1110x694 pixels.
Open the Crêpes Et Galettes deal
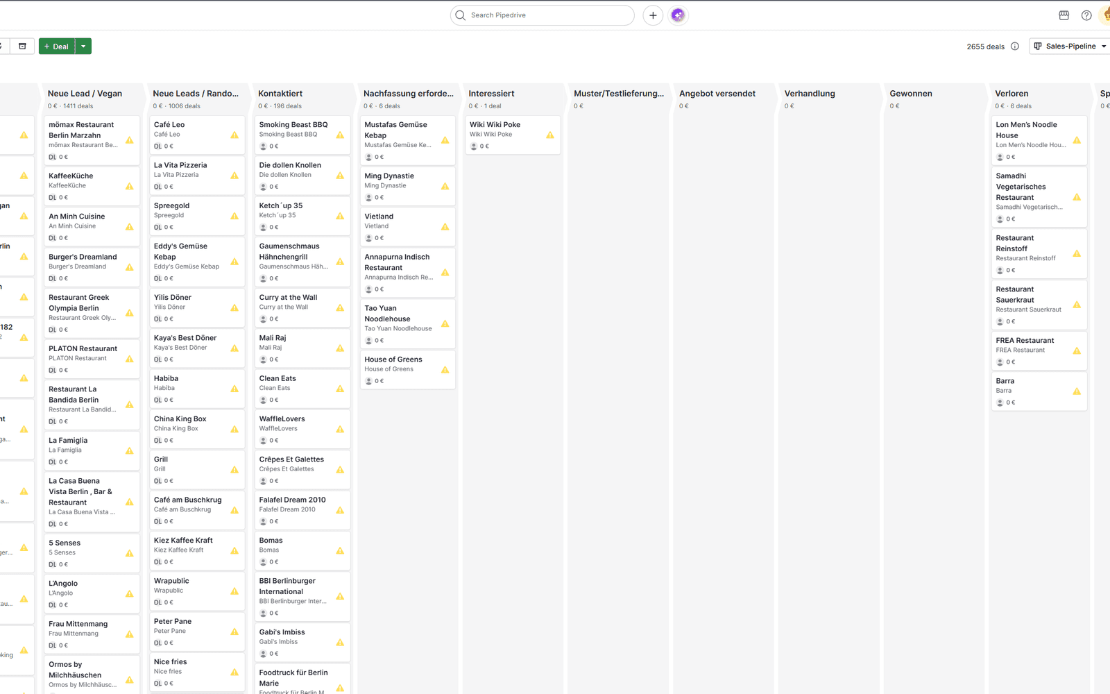(302, 470)
